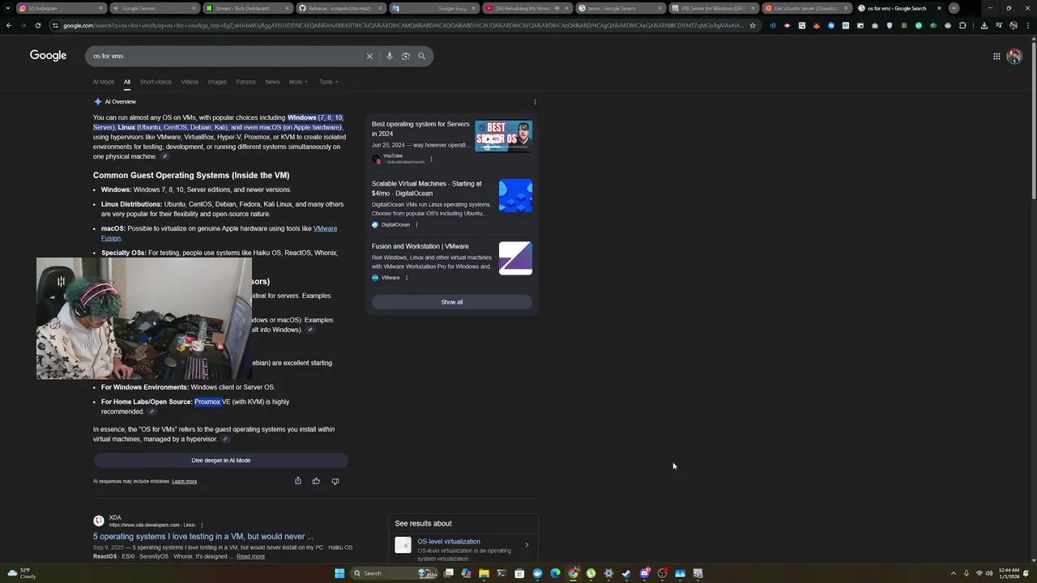Viewport: 1037px width, 583px height.
Task: Open Microsoft Edge from taskbar
Action: coord(555,573)
